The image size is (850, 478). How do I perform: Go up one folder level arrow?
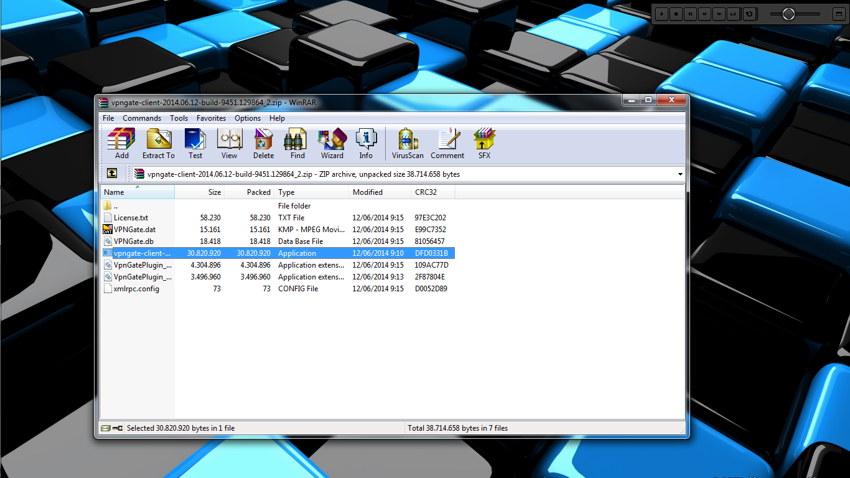(x=111, y=174)
